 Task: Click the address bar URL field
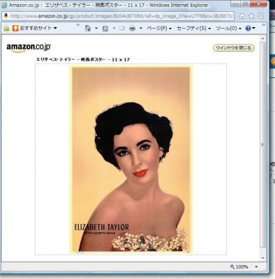[118, 16]
